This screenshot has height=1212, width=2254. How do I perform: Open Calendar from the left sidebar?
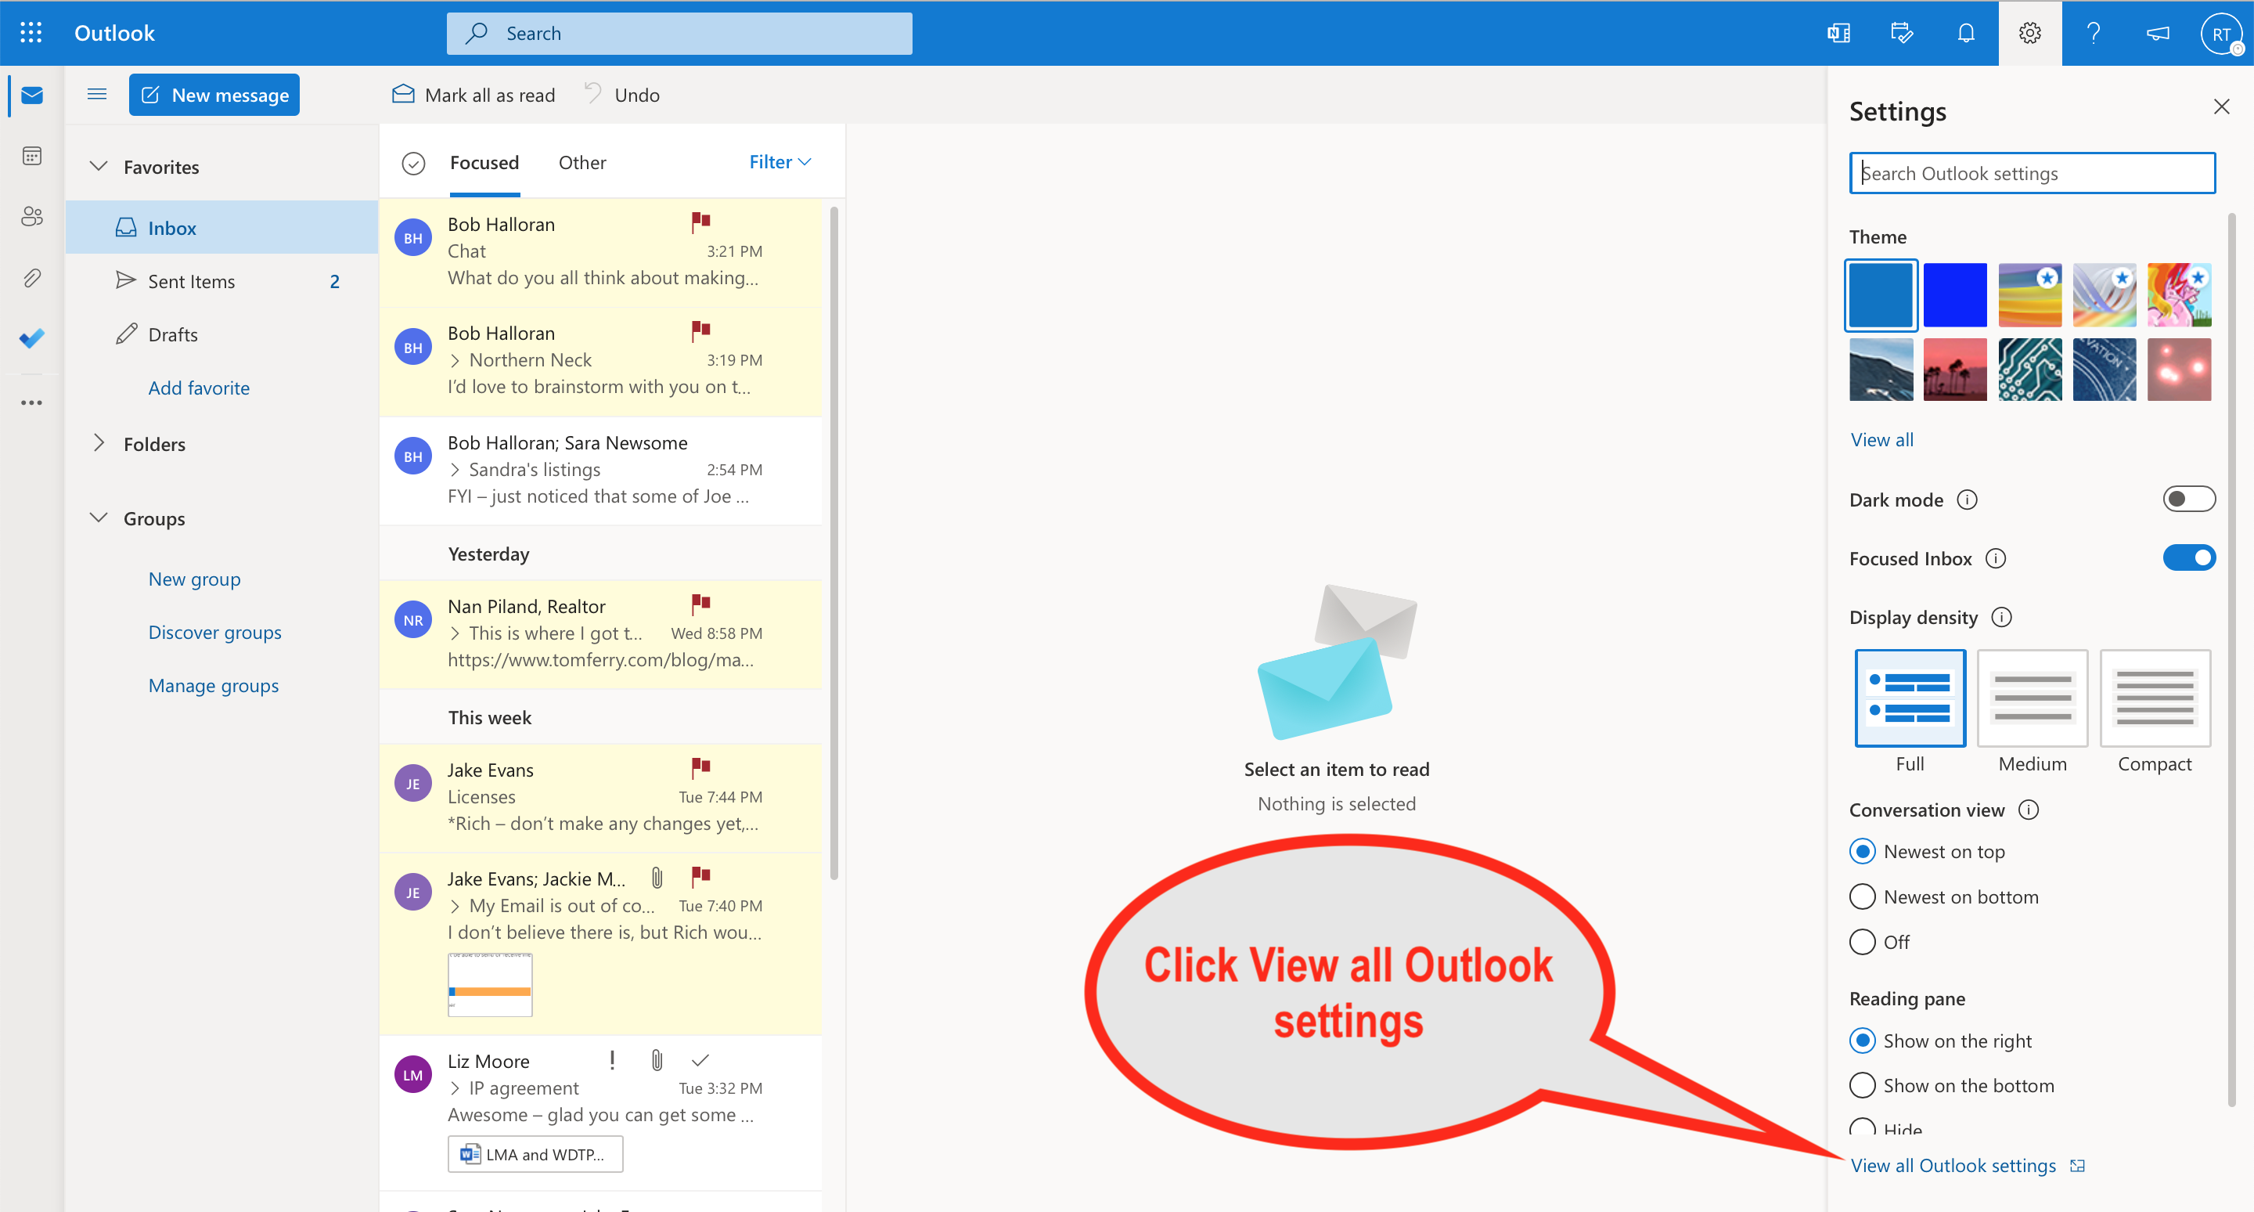pyautogui.click(x=31, y=157)
